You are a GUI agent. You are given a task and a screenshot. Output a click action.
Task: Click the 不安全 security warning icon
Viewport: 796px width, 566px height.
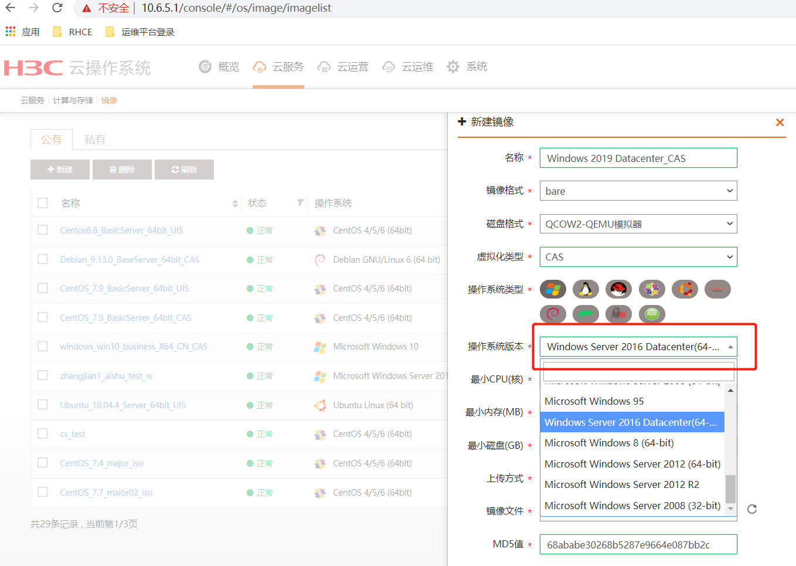pos(87,8)
